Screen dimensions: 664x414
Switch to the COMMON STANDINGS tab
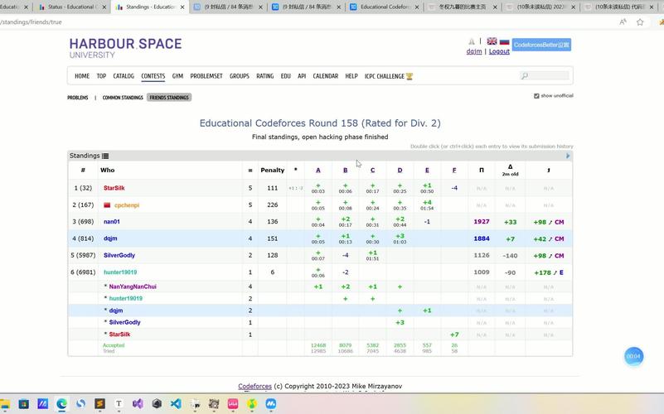123,98
